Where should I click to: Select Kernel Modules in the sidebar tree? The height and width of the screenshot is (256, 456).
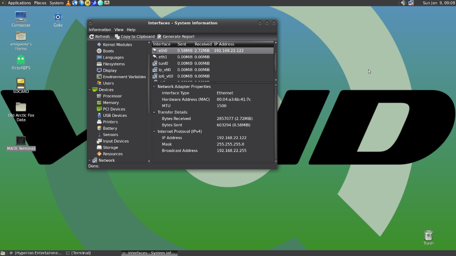tap(117, 44)
